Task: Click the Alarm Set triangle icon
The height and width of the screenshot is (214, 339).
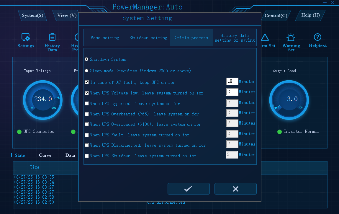Action: pyautogui.click(x=265, y=37)
